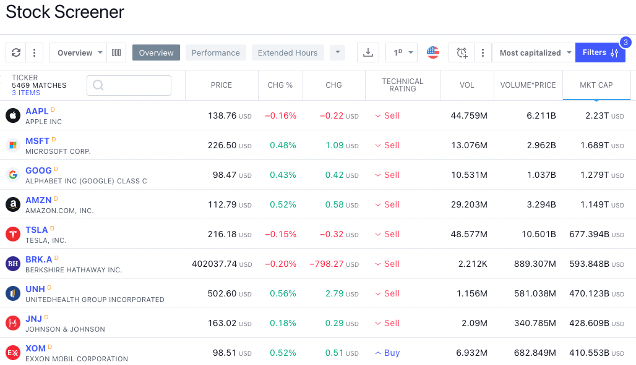Select the Overview tab
This screenshot has height=365, width=636.
[156, 52]
